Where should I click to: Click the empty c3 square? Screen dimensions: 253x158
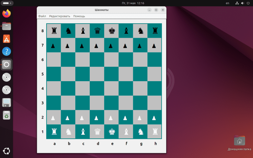click(x=82, y=103)
